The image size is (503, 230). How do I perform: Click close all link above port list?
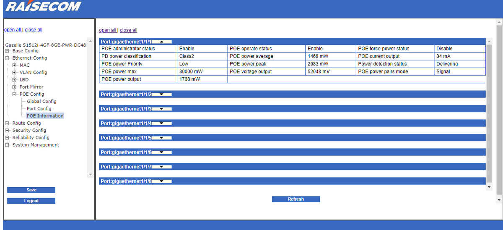129,30
